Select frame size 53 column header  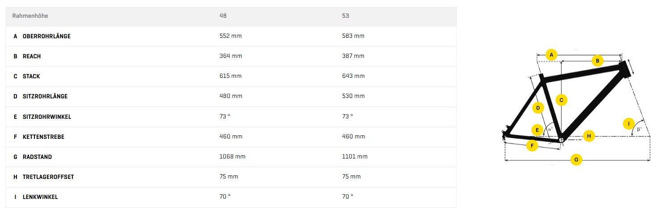pyautogui.click(x=345, y=16)
